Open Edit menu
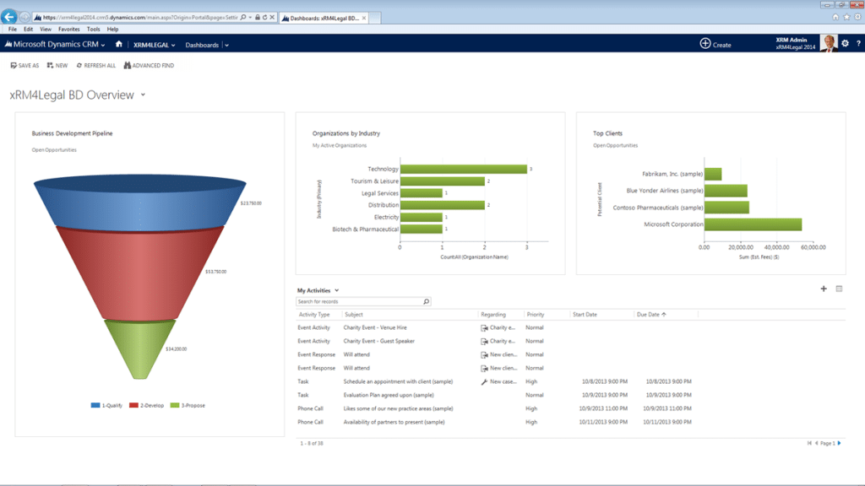 (x=28, y=30)
